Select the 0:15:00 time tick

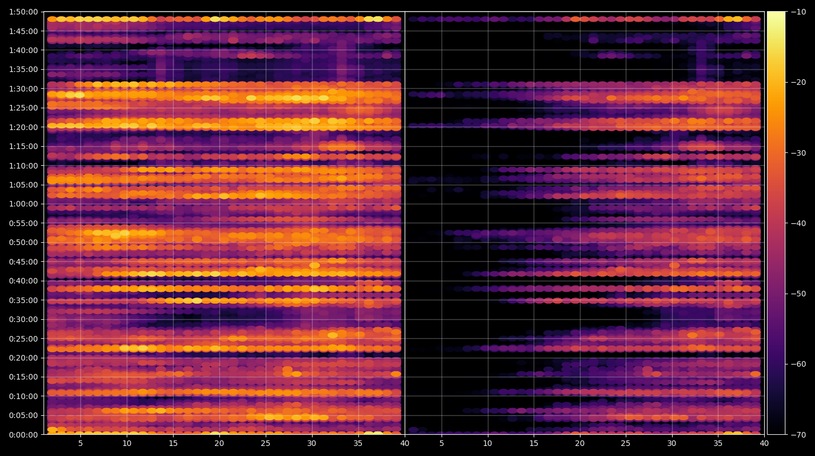[x=23, y=377]
